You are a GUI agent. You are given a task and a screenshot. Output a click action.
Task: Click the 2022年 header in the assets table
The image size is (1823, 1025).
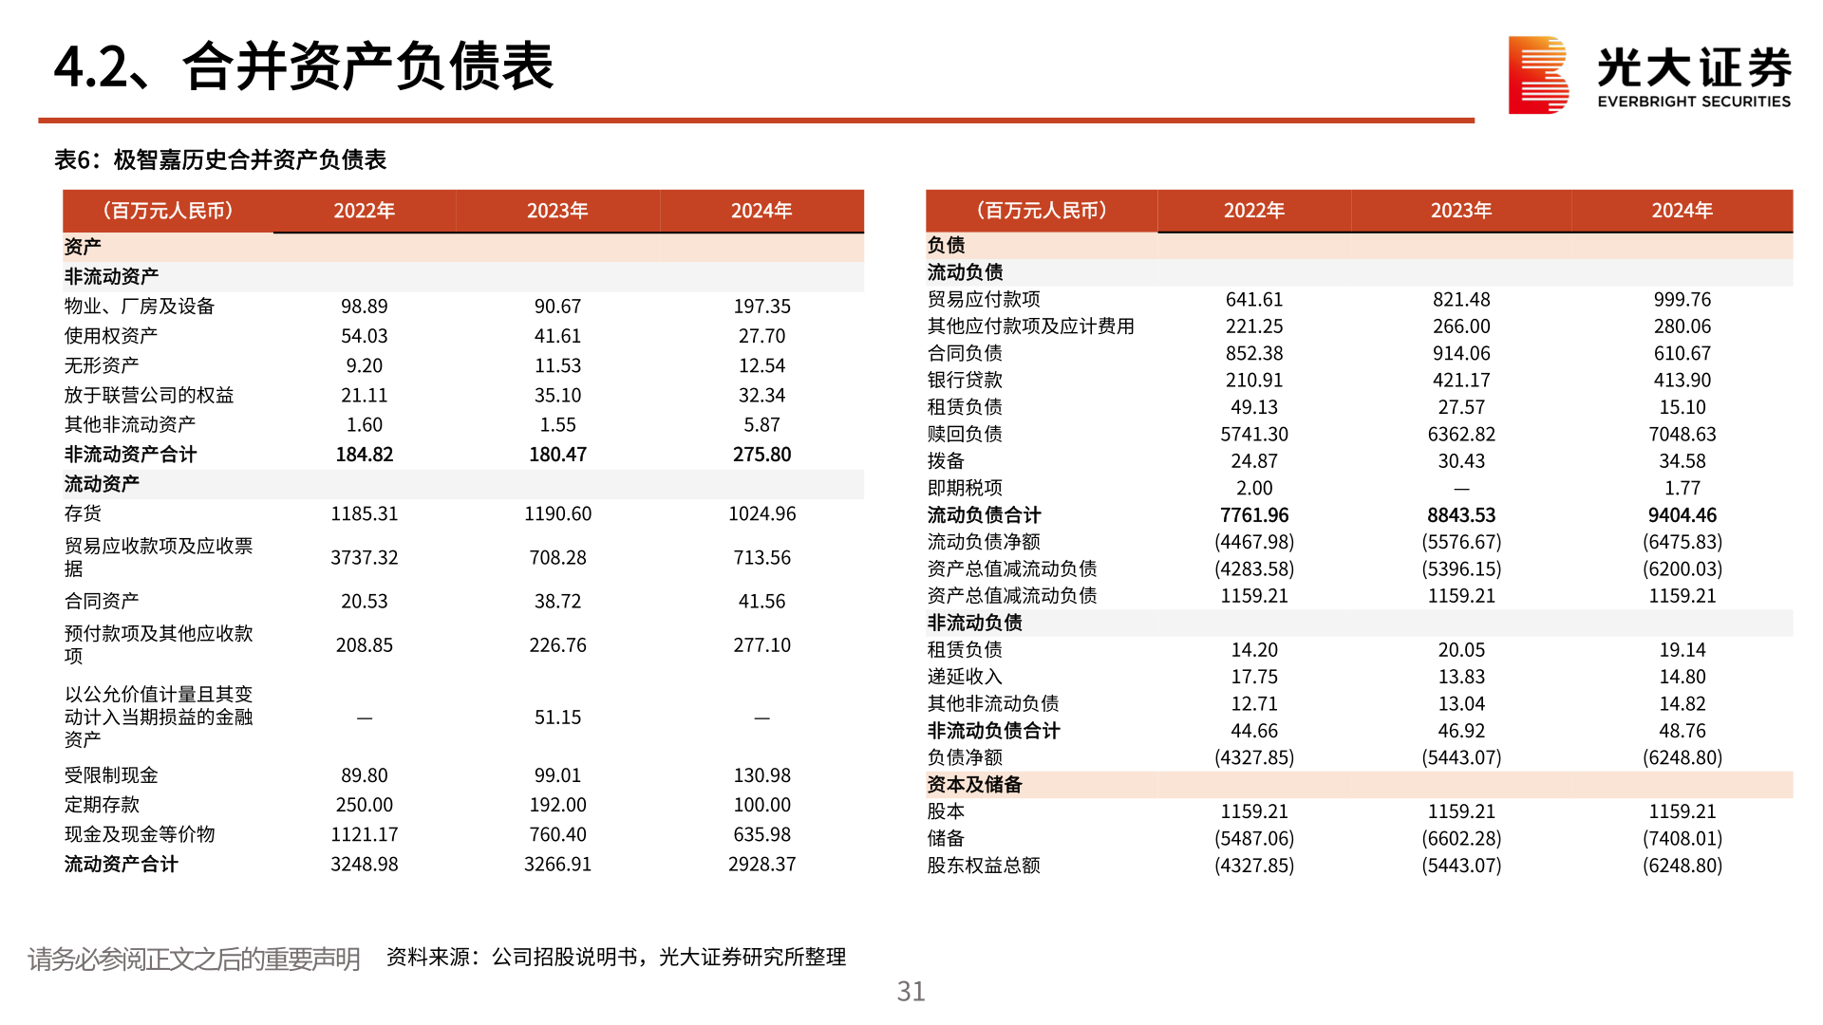click(x=365, y=211)
